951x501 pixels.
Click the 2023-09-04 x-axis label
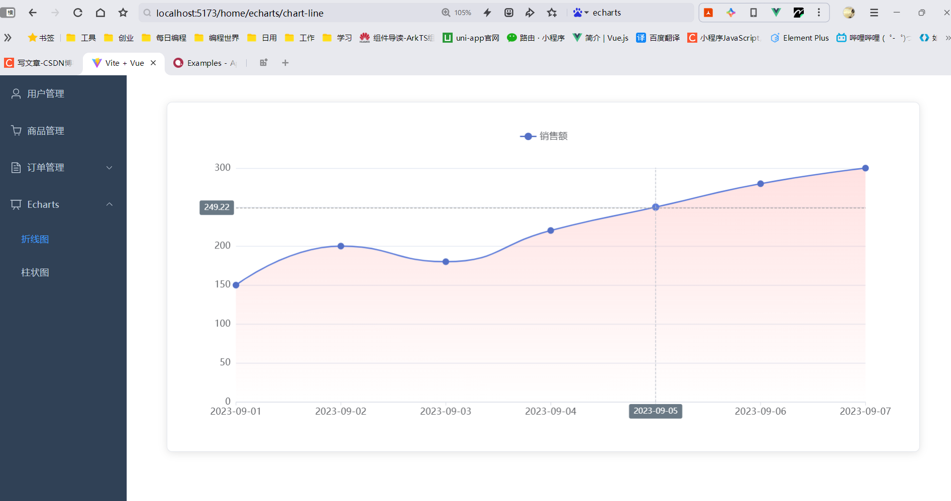(x=551, y=411)
